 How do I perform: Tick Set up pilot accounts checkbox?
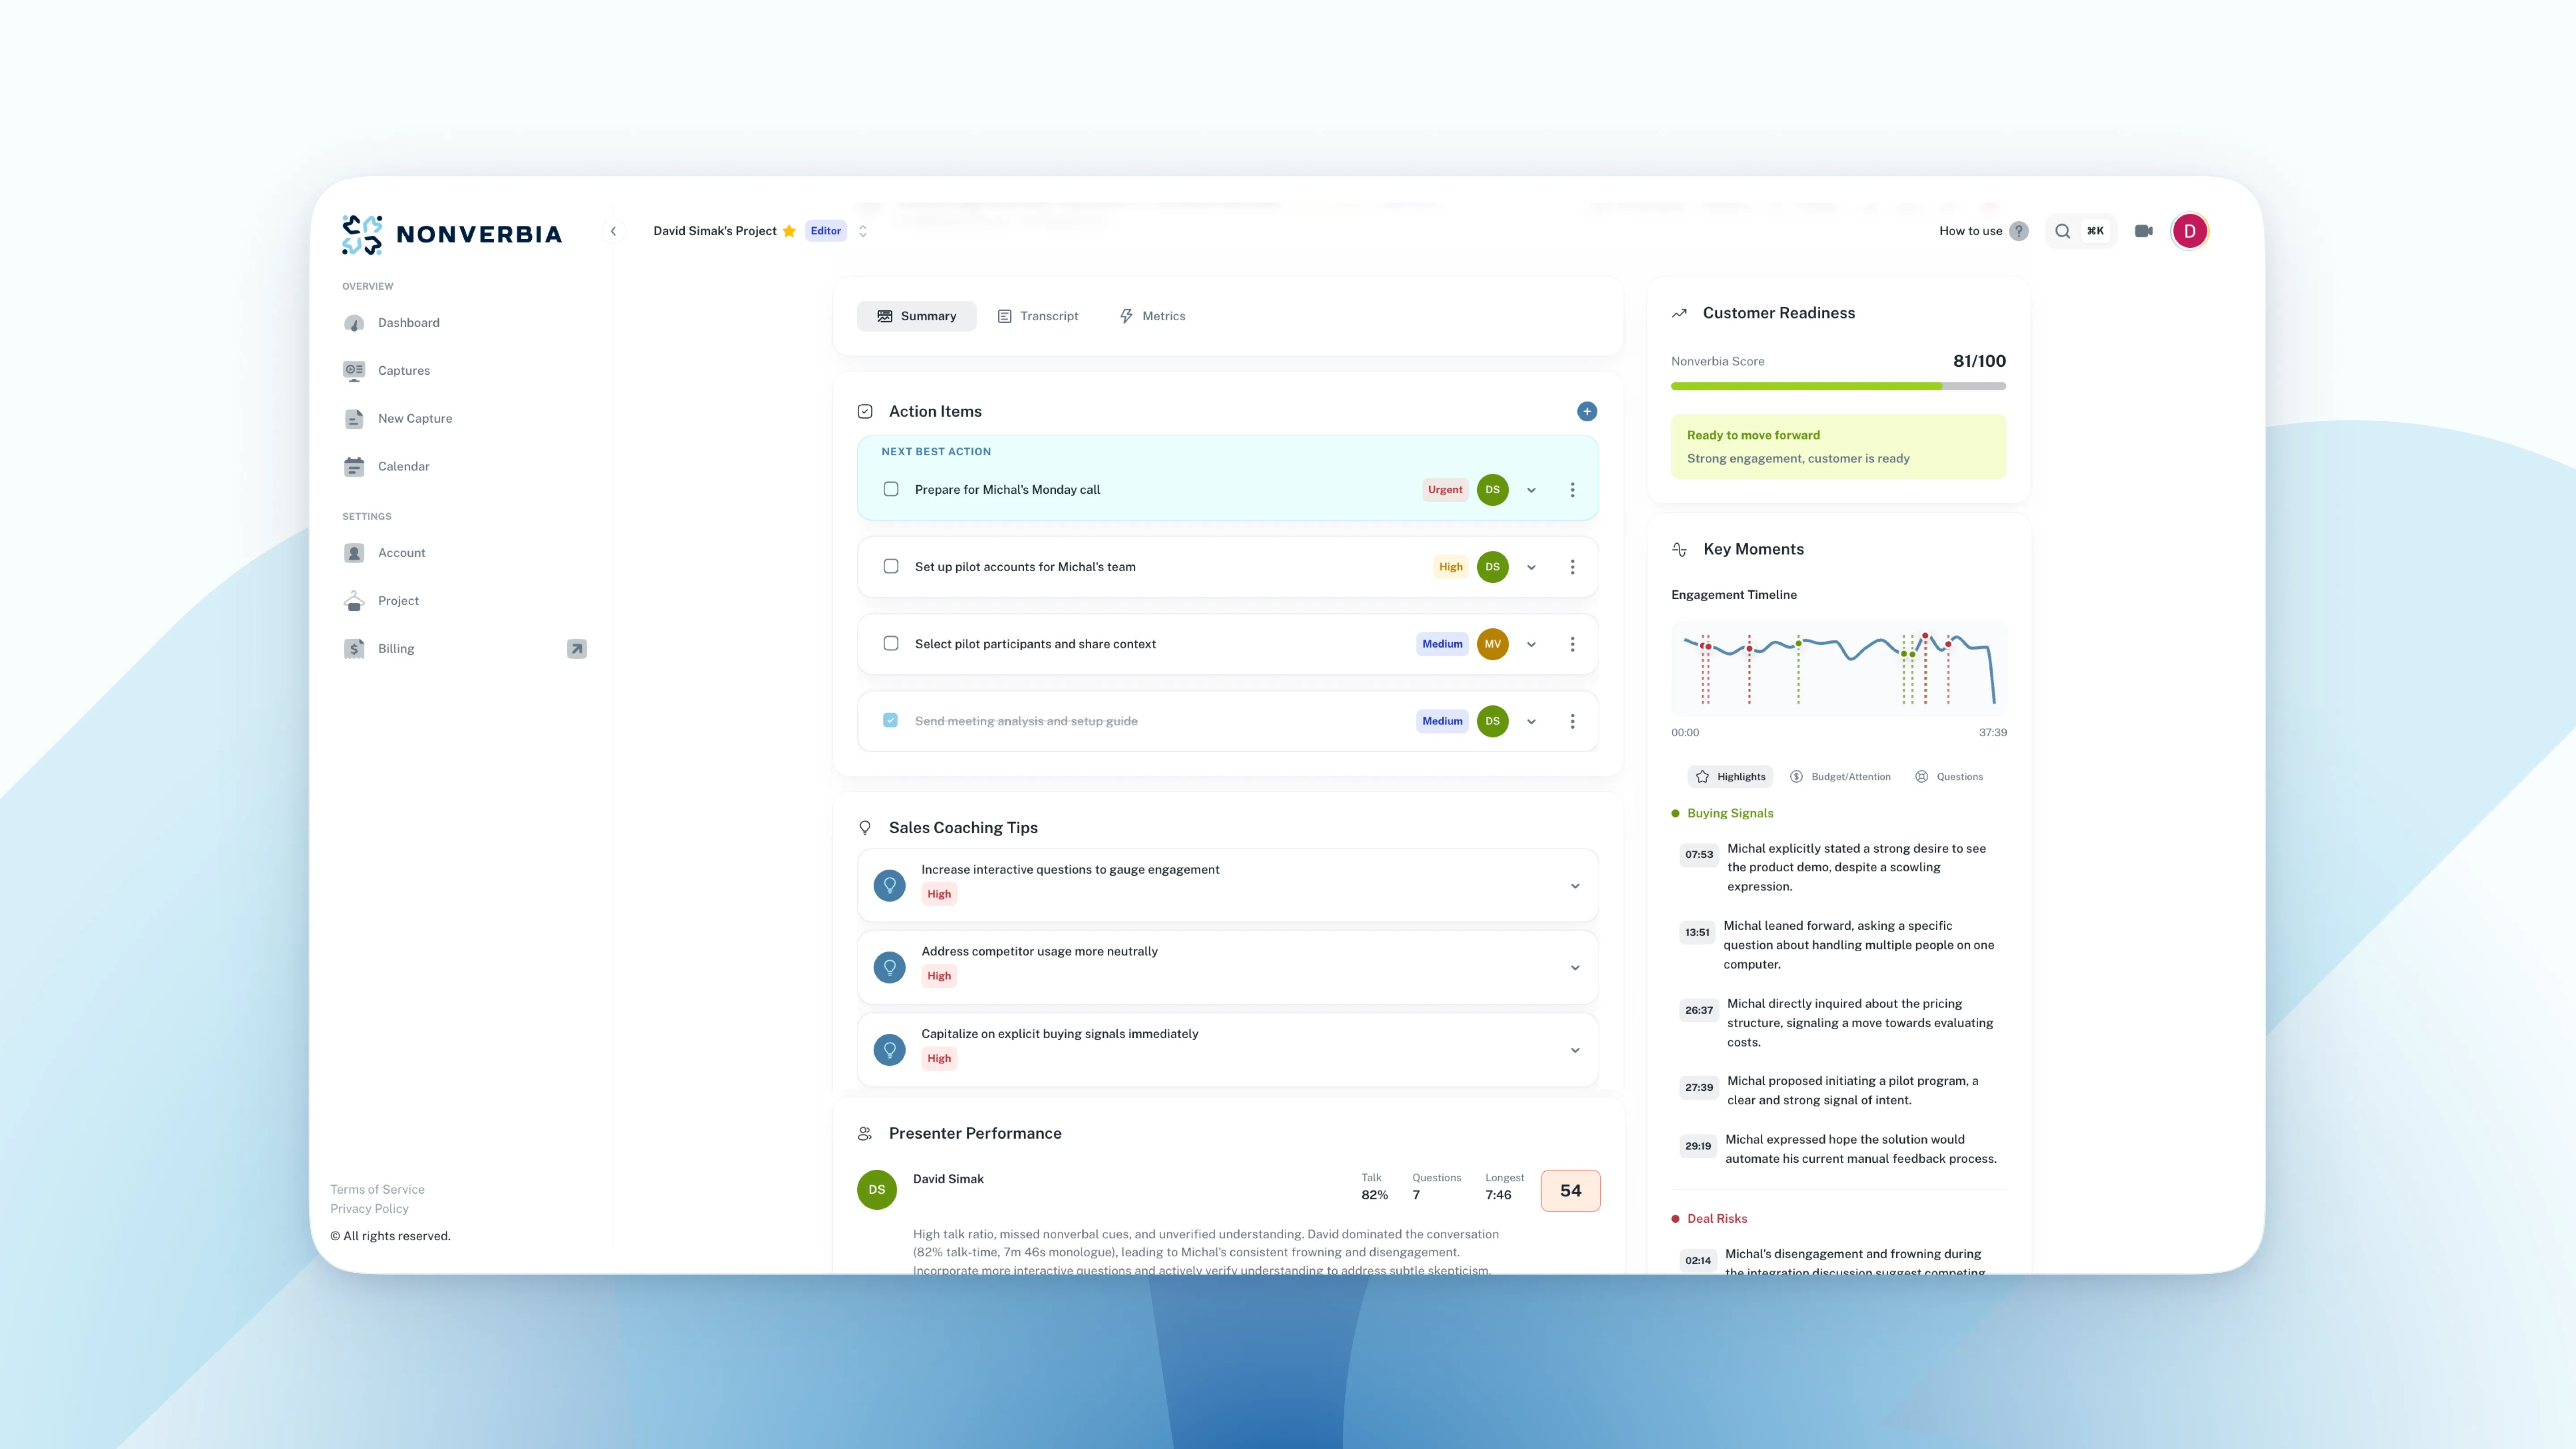pos(891,566)
